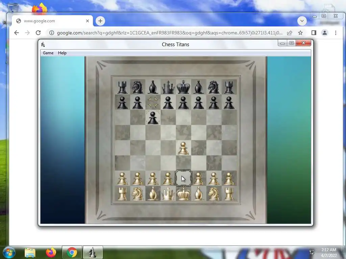Expand the Chrome tab search dropdown
The height and width of the screenshot is (259, 346).
[x=302, y=21]
